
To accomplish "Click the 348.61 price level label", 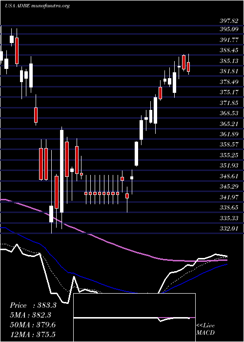I will click(228, 176).
